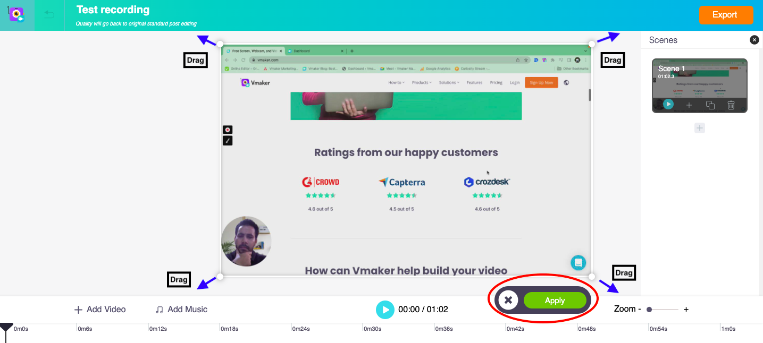Click the pen draw icon in the video preview

click(228, 141)
